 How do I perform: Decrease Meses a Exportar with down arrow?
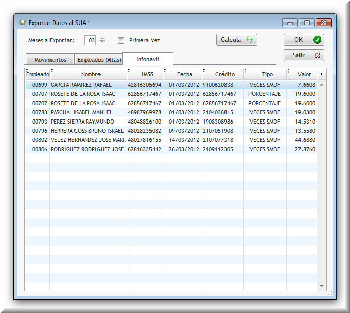[102, 42]
